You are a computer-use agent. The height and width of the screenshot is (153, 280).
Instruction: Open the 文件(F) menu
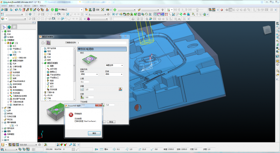click(x=4, y=6)
